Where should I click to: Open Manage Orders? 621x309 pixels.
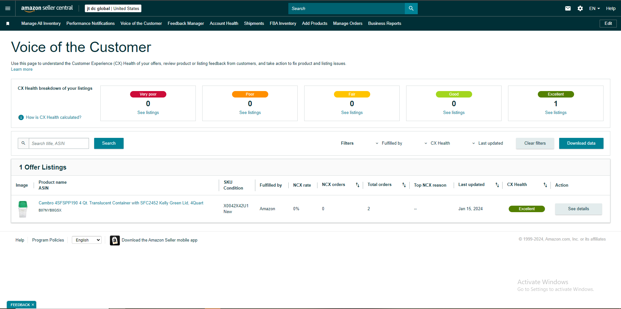tap(348, 24)
